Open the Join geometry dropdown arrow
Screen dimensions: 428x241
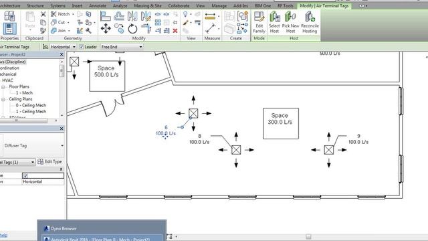coord(69,31)
